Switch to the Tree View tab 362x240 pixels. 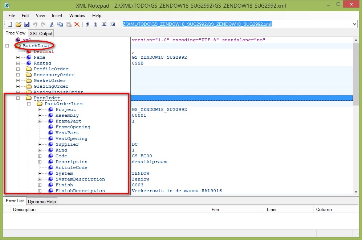[16, 33]
